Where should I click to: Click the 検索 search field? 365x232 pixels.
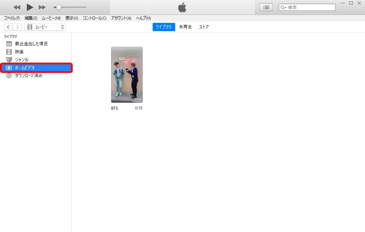click(307, 7)
